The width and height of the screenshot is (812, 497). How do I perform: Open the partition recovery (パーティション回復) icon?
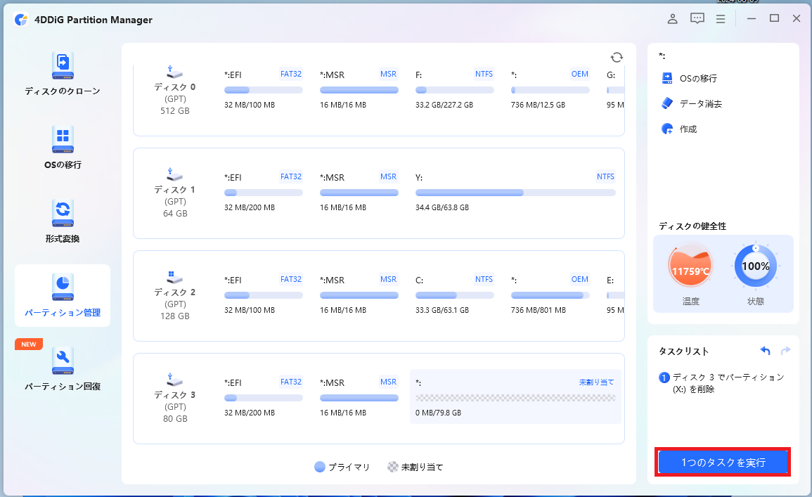63,361
